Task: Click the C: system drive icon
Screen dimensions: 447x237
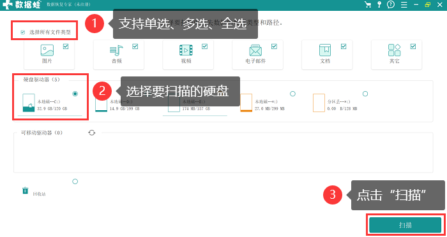Action: tap(29, 103)
